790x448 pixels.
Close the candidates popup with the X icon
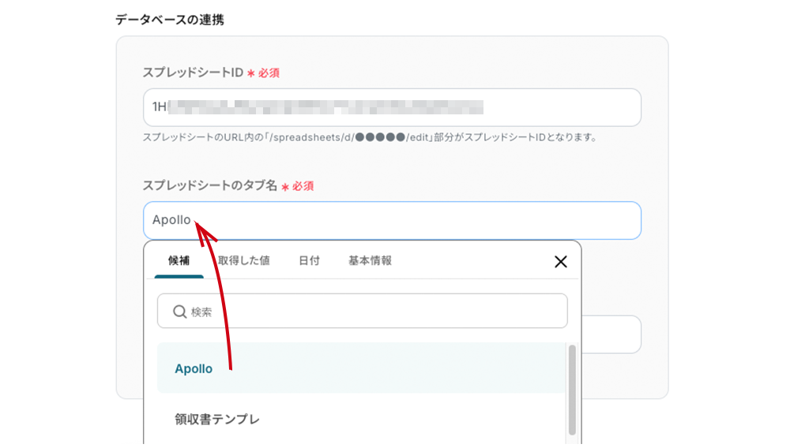[561, 261]
